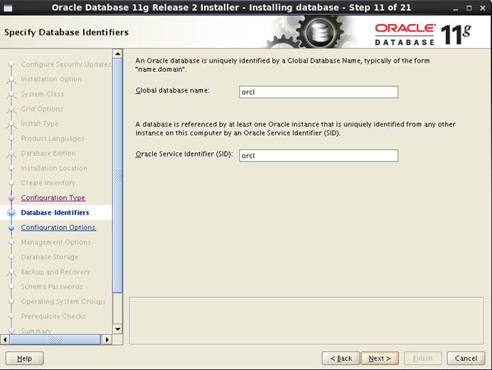Image resolution: width=492 pixels, height=370 pixels.
Task: Minimize the installer window
Action: pos(456,8)
